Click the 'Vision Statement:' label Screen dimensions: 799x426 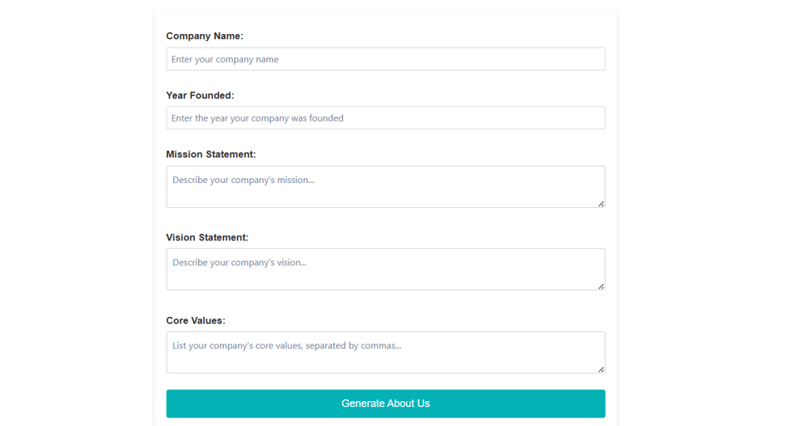coord(207,237)
